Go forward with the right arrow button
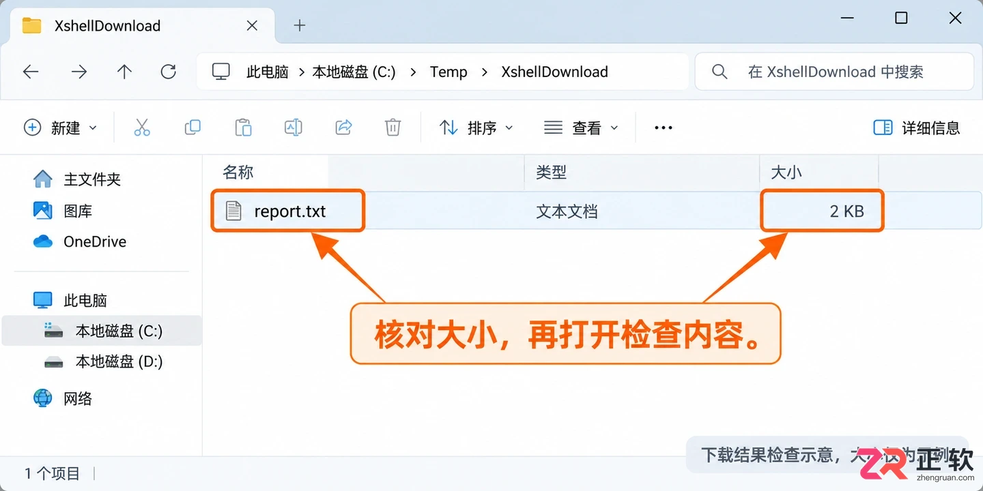Screen dimensions: 983x491 79,72
